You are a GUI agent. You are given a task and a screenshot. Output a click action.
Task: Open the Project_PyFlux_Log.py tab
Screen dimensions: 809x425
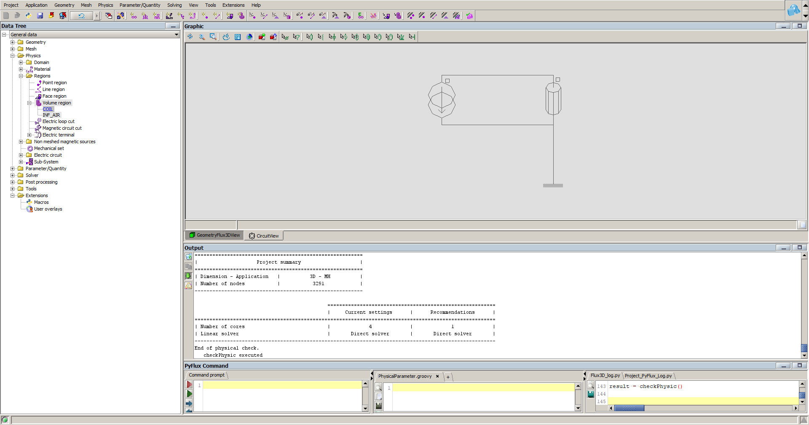648,376
